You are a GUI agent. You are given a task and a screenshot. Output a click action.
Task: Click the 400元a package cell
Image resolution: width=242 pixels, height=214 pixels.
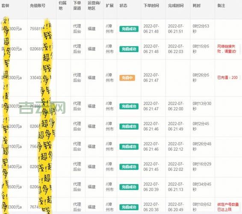click(x=12, y=167)
